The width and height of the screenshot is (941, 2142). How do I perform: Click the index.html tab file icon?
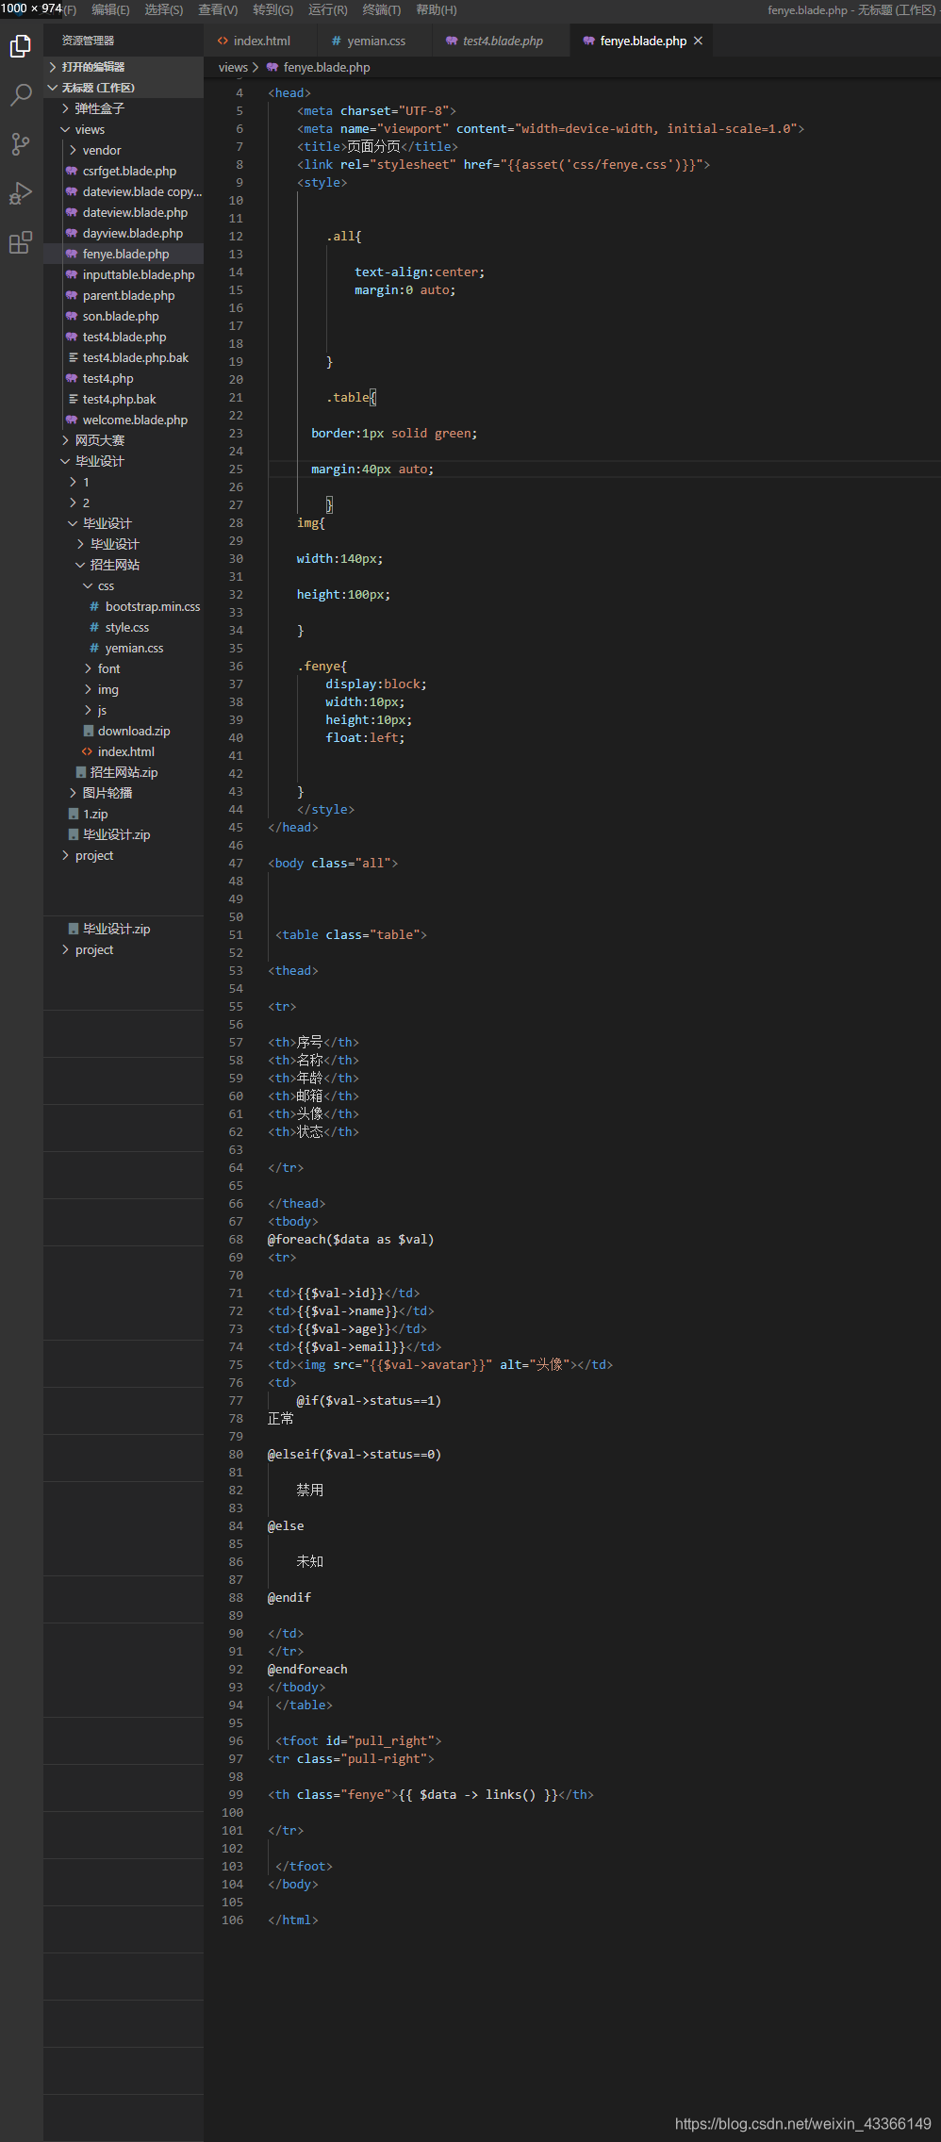pyautogui.click(x=223, y=41)
